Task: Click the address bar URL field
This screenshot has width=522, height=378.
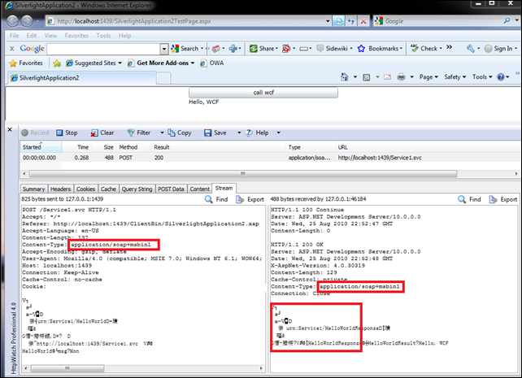Action: (189, 21)
